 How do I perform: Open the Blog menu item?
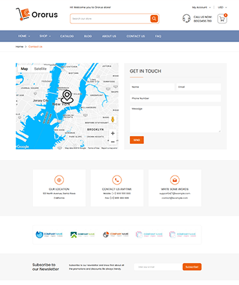pos(88,36)
